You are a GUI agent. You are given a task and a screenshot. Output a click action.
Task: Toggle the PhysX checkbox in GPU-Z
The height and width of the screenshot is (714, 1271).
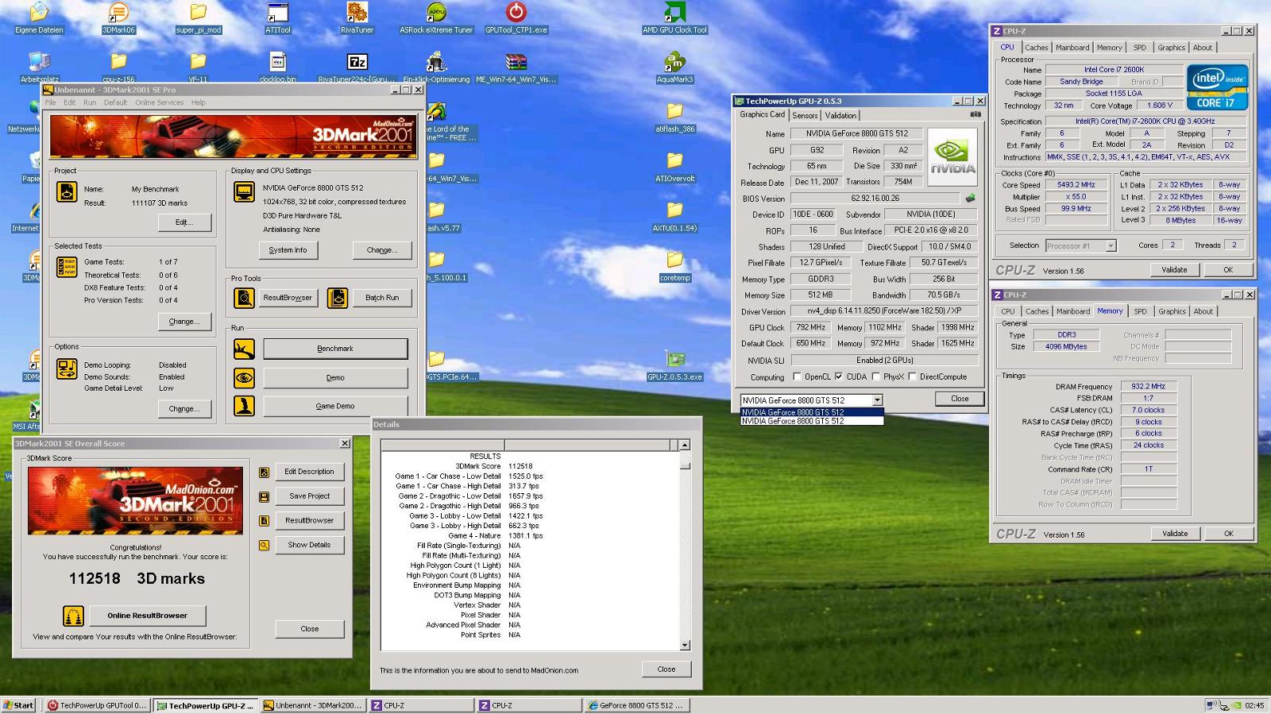pyautogui.click(x=875, y=376)
